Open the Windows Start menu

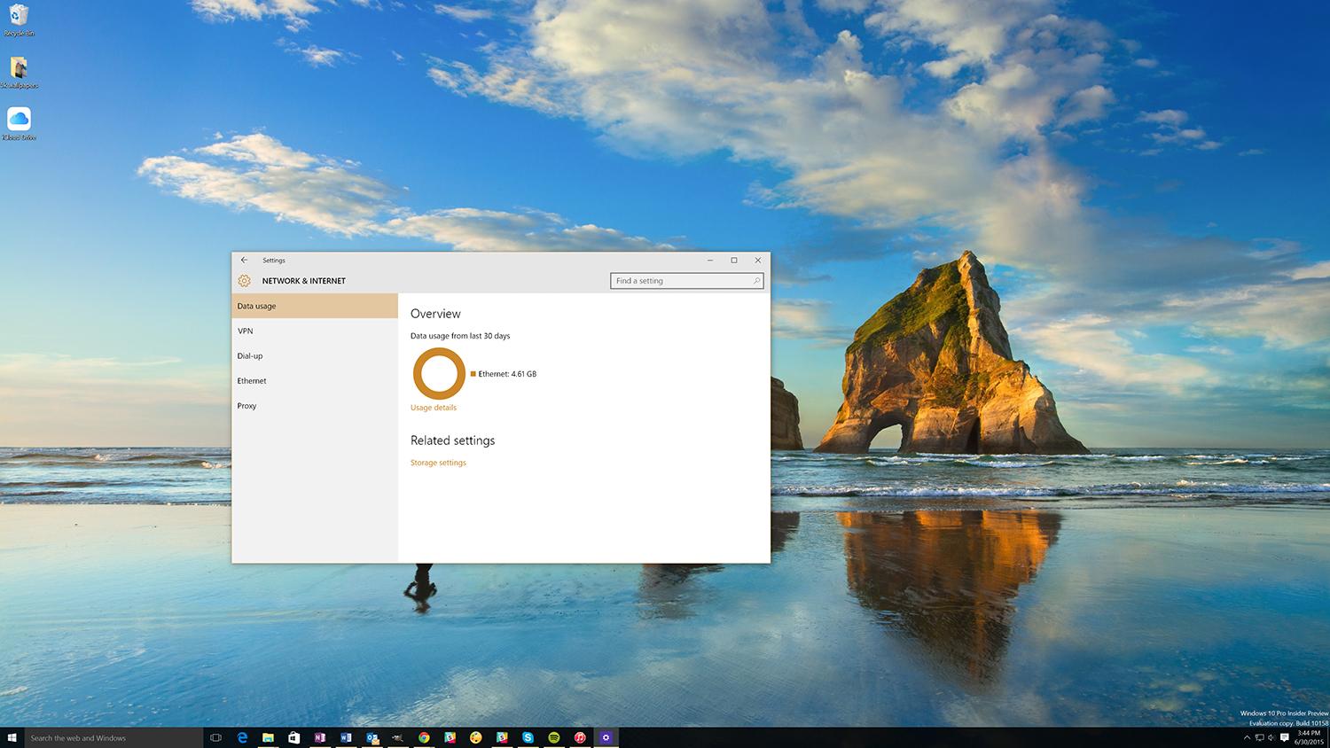point(12,737)
